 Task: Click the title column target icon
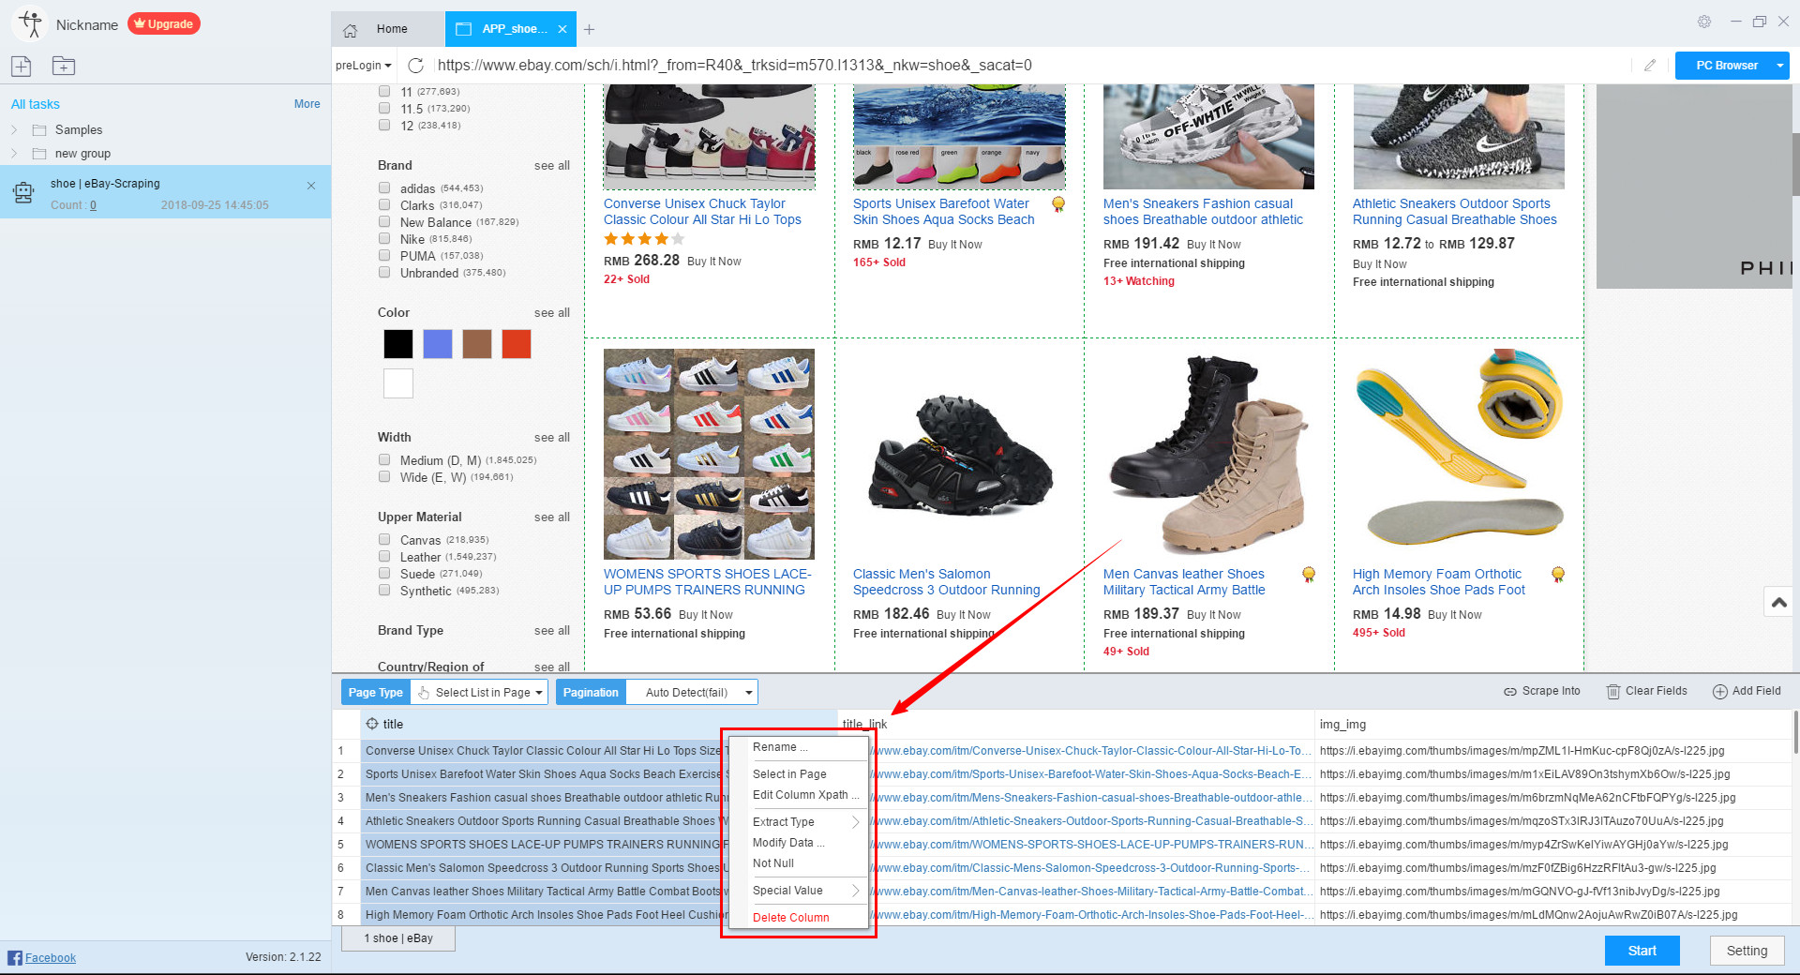coord(372,724)
